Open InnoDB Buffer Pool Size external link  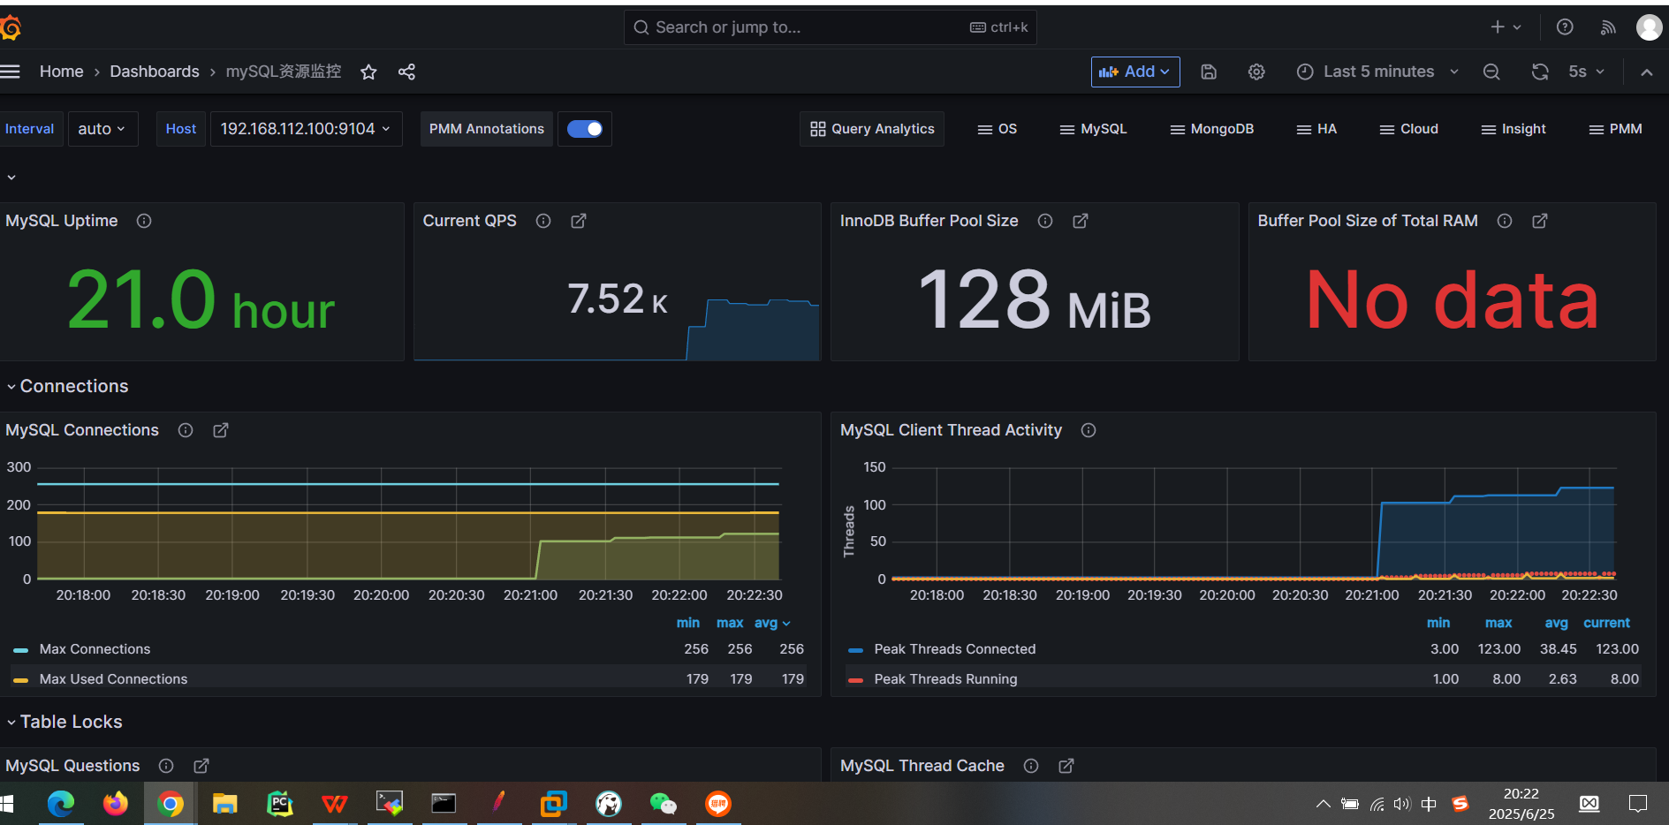coord(1081,221)
